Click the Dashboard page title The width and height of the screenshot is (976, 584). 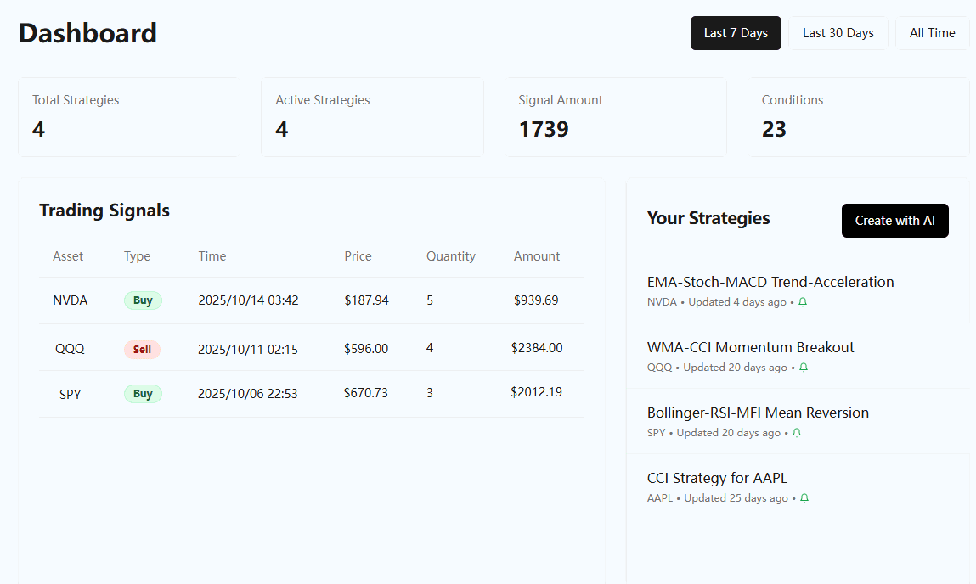87,33
